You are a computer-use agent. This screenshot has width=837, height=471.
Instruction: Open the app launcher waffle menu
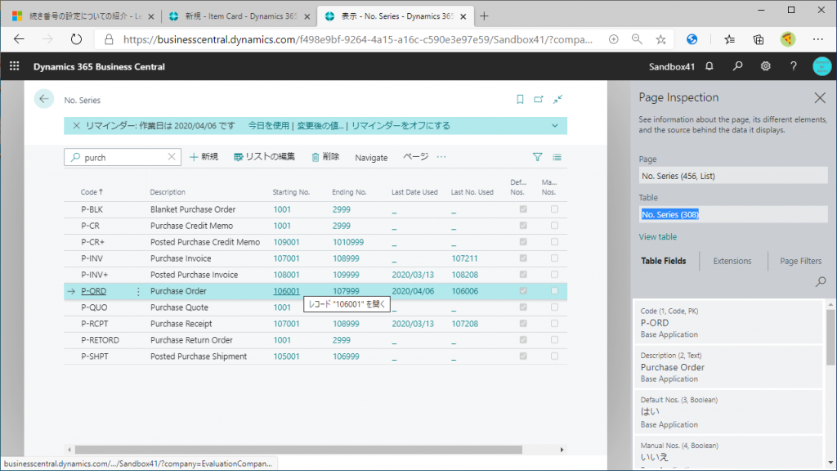point(15,66)
